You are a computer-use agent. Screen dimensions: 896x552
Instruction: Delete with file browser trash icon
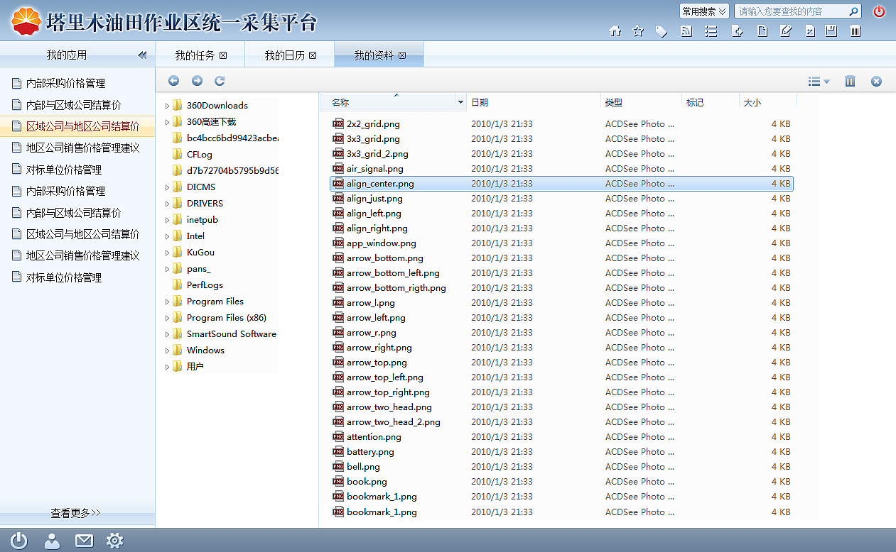[x=850, y=82]
